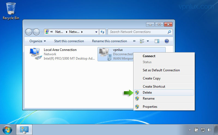Click the address bar network location icon
This screenshot has height=135, width=218.
47,32
